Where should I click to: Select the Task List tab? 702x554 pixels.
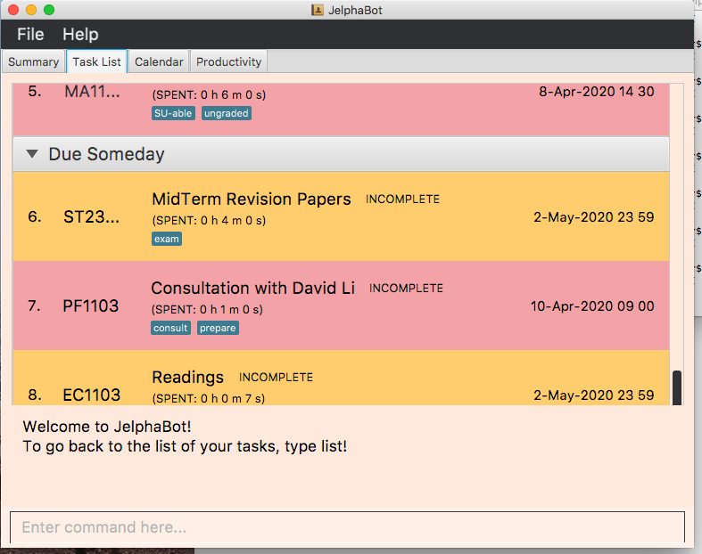(x=96, y=61)
